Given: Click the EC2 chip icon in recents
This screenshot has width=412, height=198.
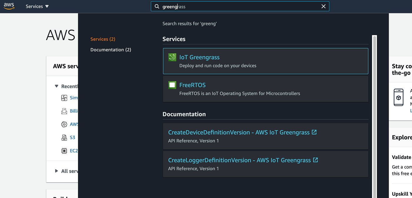Looking at the screenshot, I should pyautogui.click(x=64, y=151).
